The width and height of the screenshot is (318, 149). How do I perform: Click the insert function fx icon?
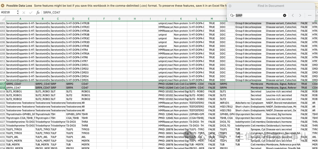tap(38, 13)
